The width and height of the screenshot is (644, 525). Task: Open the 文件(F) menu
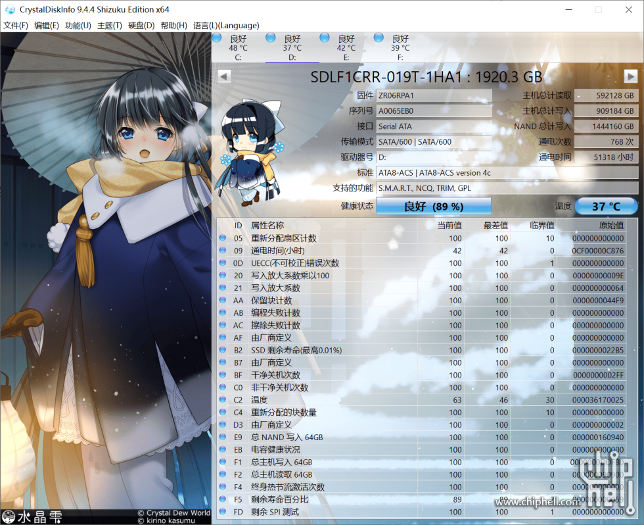click(x=16, y=26)
